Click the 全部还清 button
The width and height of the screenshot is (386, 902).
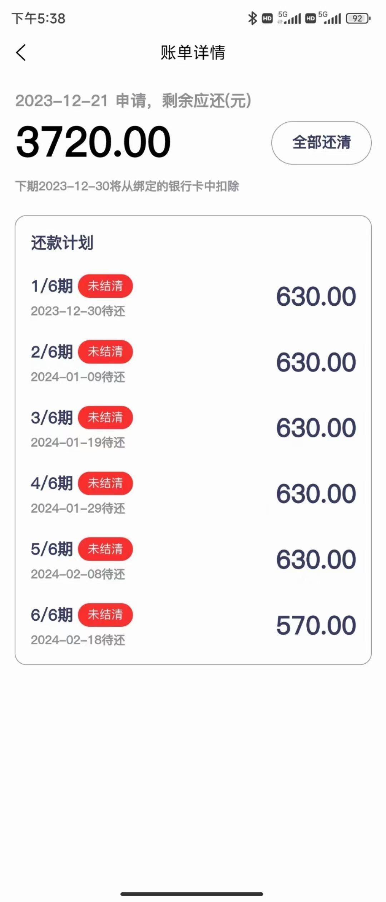321,142
